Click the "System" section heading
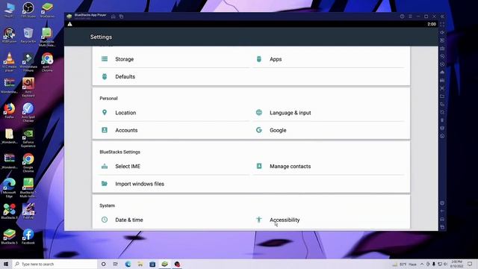 click(107, 205)
